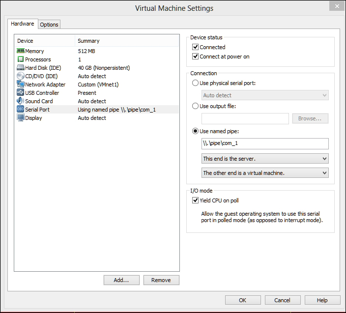The width and height of the screenshot is (346, 313).
Task: Toggle Connect at power on
Action: (195, 57)
